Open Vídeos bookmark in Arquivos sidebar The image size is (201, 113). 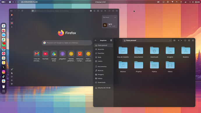[x=103, y=79]
